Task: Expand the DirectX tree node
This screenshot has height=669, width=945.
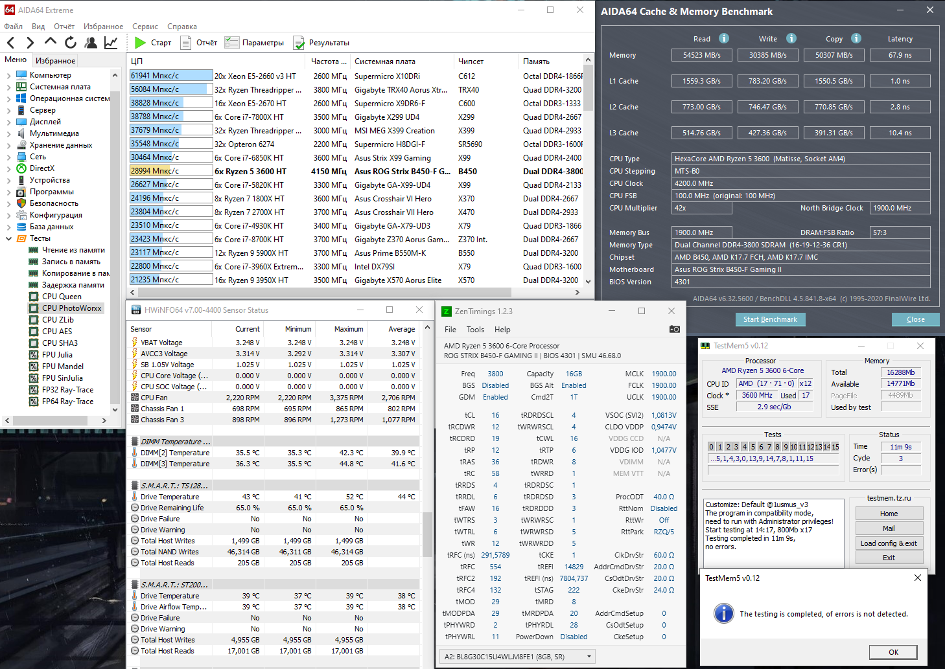Action: 8,168
